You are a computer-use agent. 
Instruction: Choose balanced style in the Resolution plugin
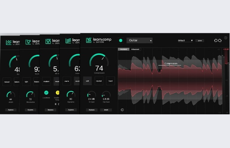36,82
